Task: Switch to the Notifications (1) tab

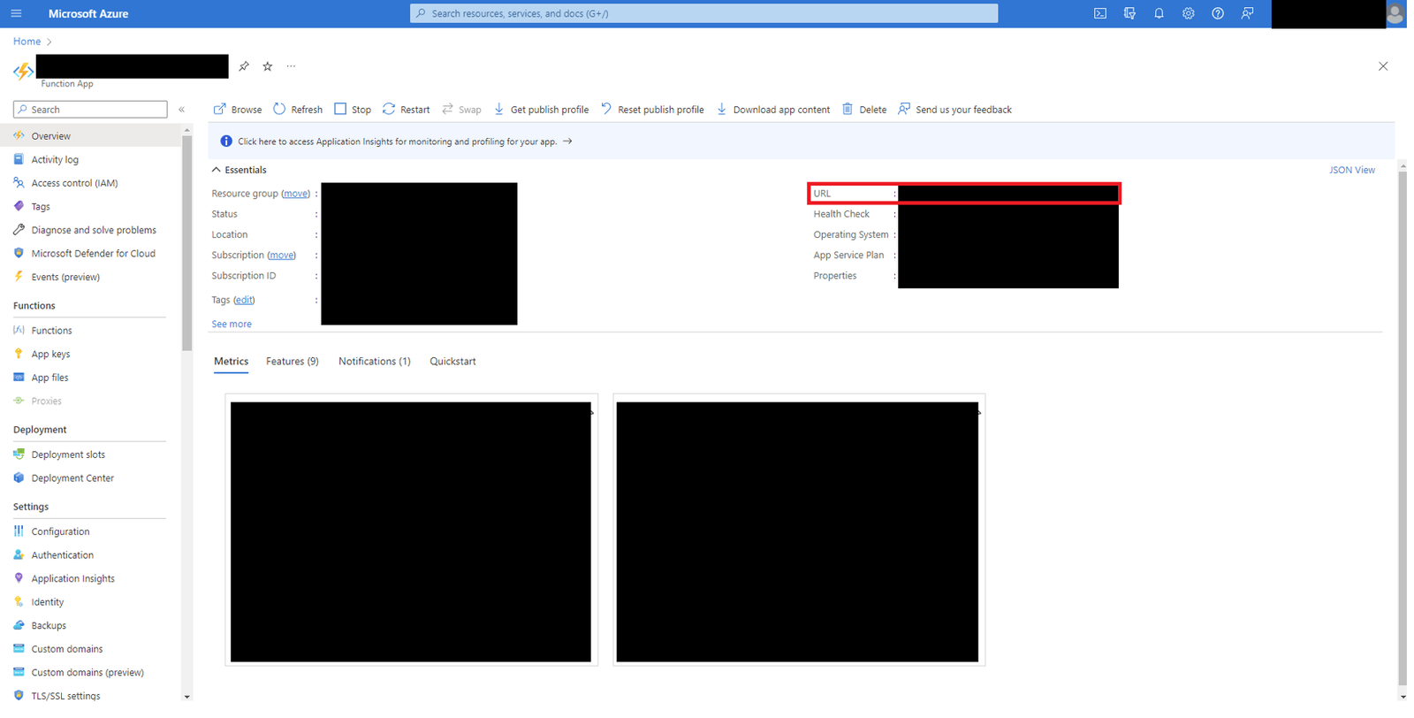Action: [x=375, y=362]
